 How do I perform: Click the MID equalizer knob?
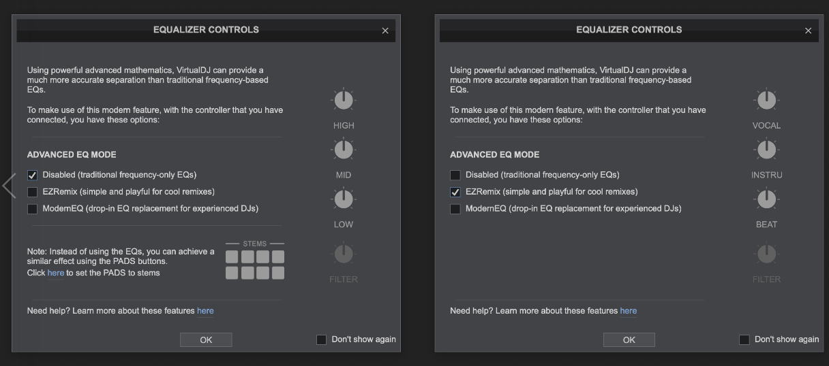tap(344, 150)
